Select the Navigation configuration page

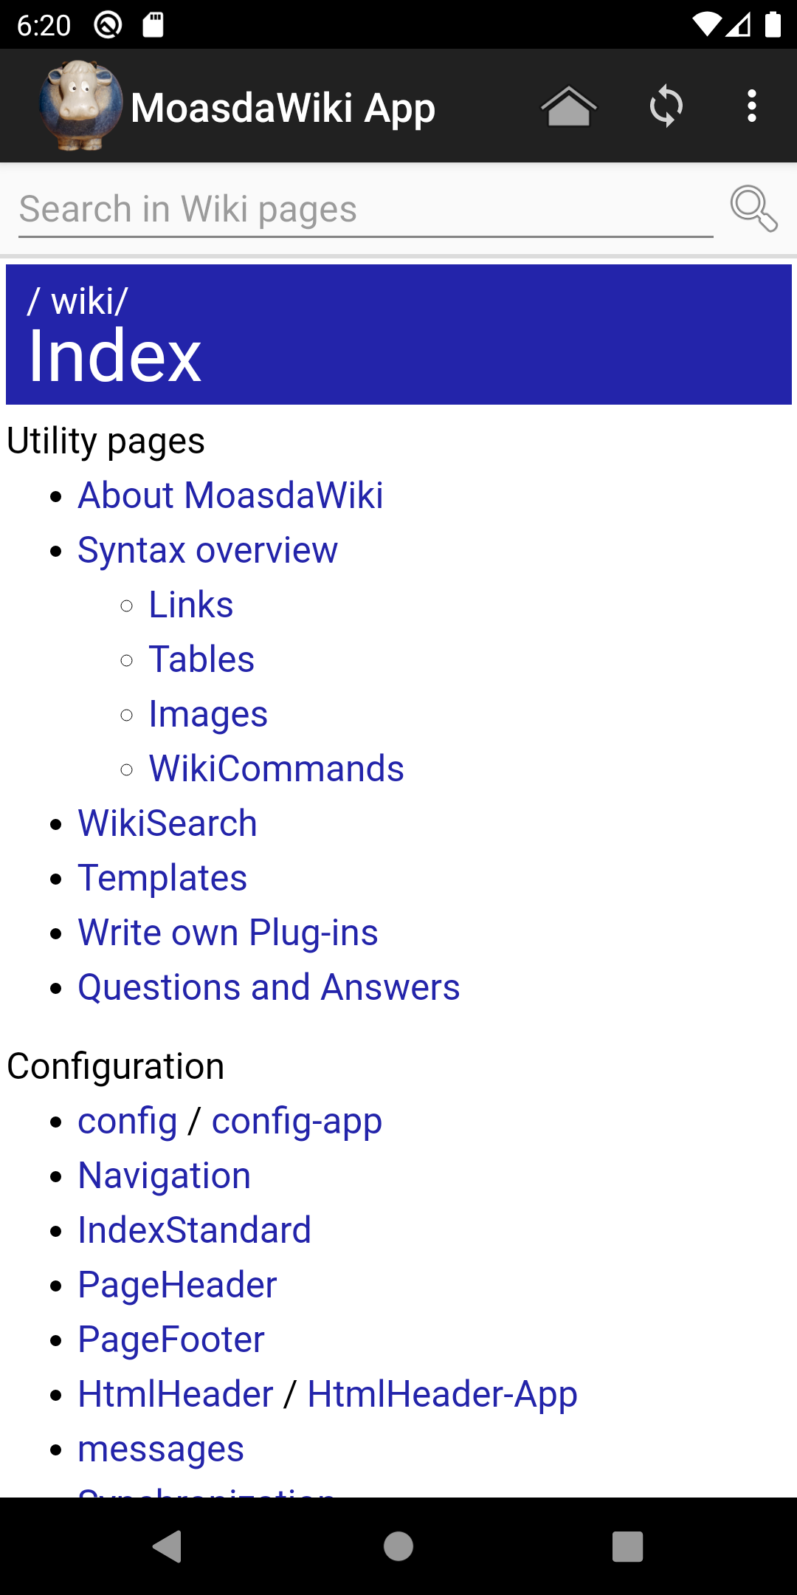point(164,1176)
